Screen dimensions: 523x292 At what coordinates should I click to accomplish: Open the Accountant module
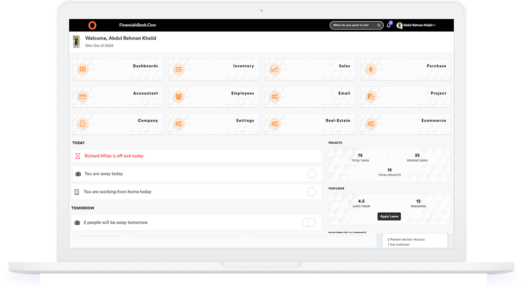tap(118, 97)
